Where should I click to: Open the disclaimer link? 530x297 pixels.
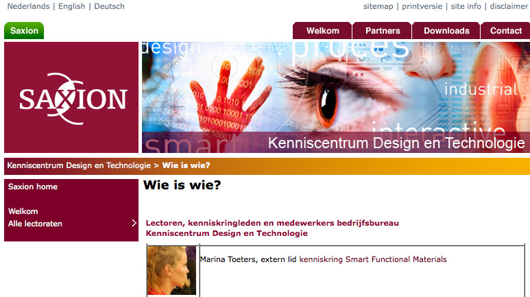(x=509, y=6)
